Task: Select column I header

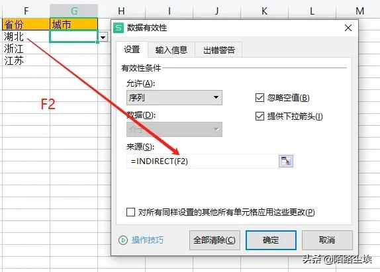Action: click(169, 11)
